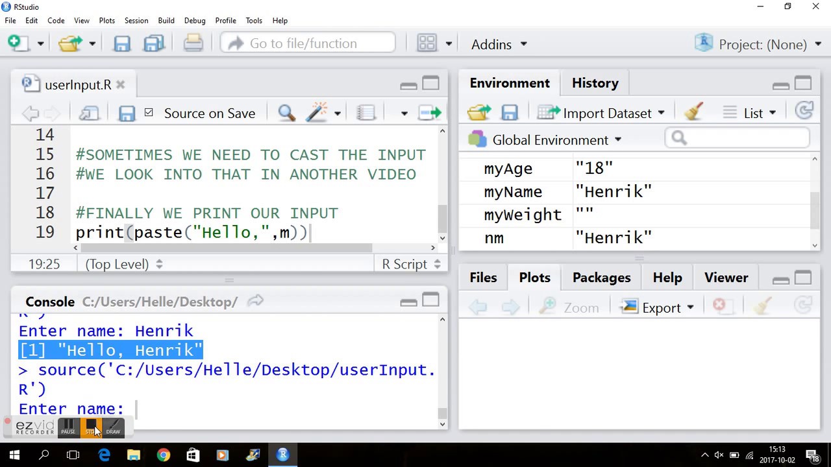Click the ezvid Draw button

click(x=113, y=427)
